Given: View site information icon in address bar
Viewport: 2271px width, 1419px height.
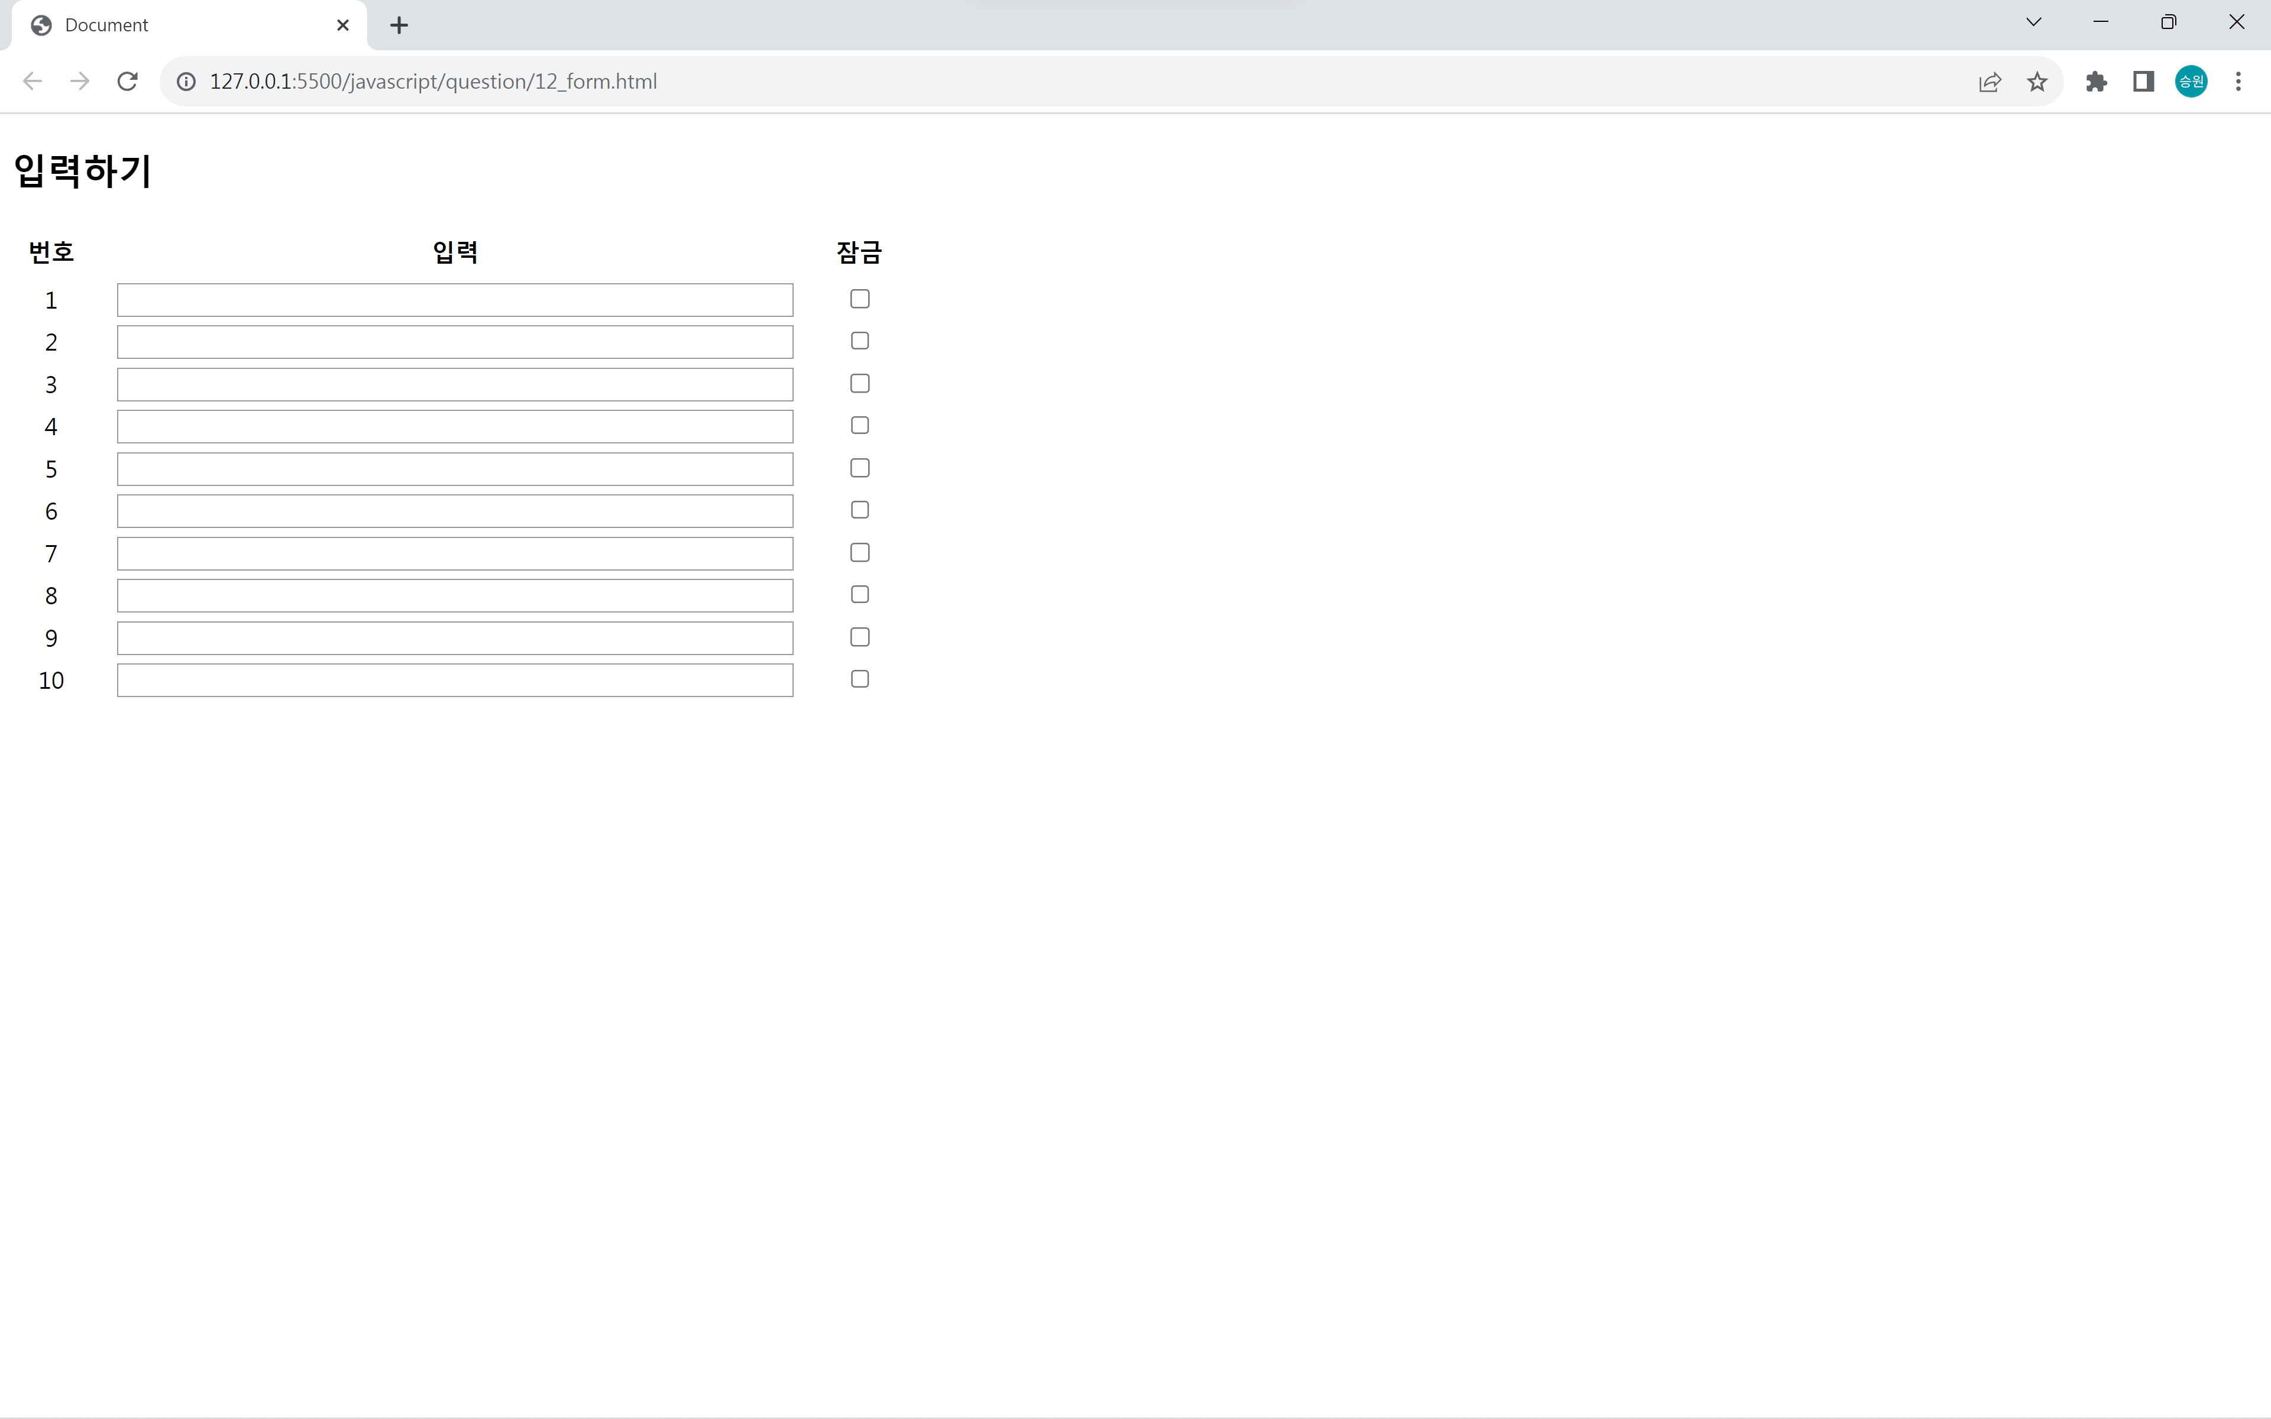Looking at the screenshot, I should 187,82.
